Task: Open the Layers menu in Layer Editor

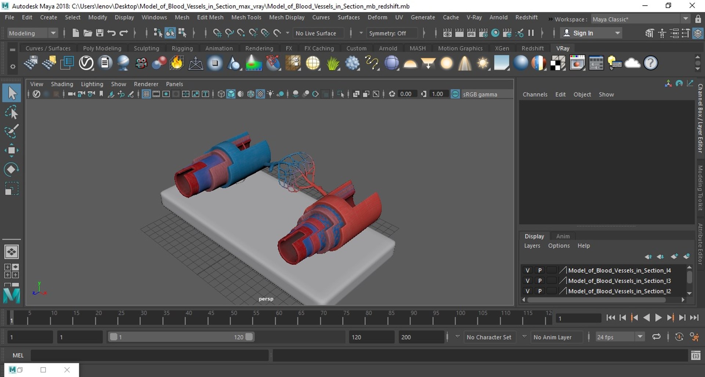Action: pos(532,246)
